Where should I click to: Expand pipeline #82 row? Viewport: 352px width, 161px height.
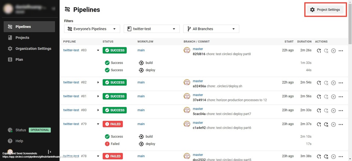point(98,83)
